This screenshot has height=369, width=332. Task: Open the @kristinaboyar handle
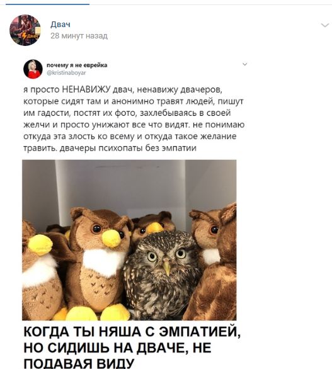pyautogui.click(x=66, y=72)
